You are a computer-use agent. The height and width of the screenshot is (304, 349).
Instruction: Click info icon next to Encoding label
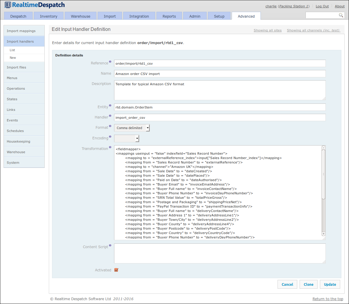(x=110, y=137)
